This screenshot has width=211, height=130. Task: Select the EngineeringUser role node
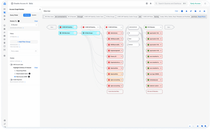[115, 51]
